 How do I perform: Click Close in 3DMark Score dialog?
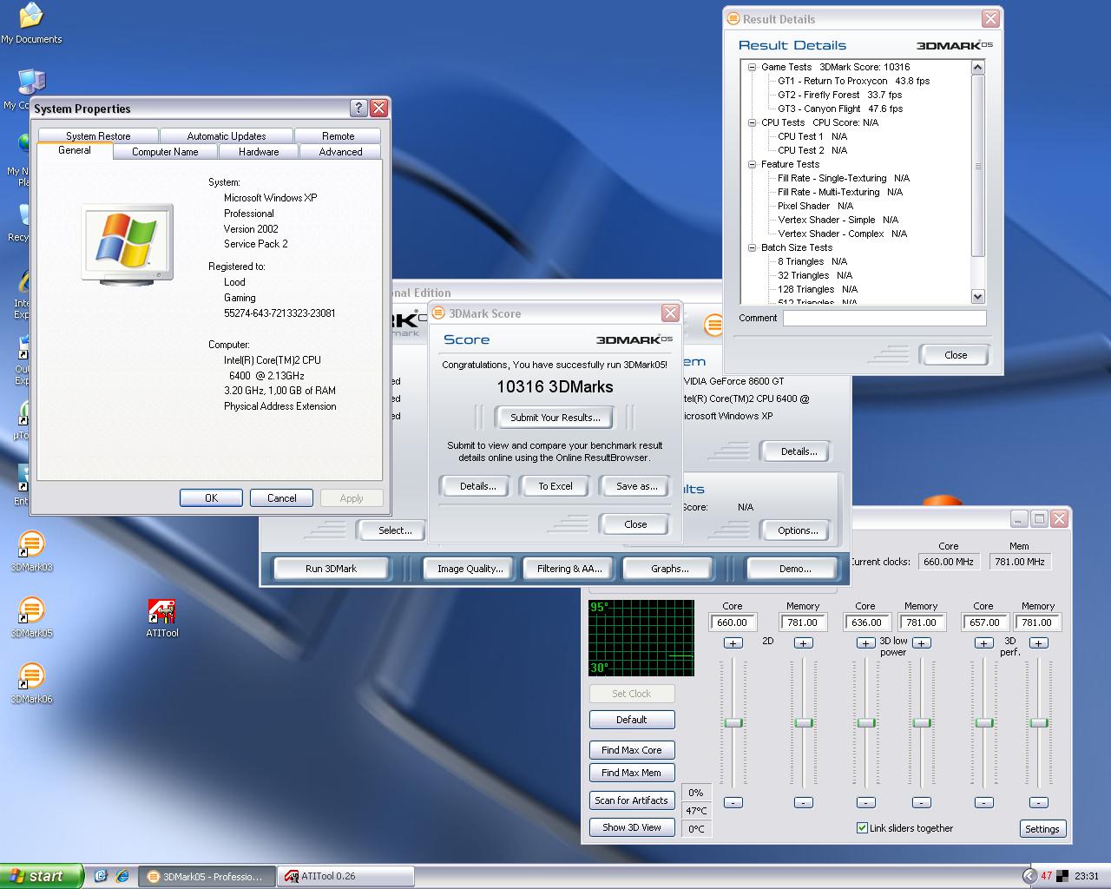click(x=635, y=524)
